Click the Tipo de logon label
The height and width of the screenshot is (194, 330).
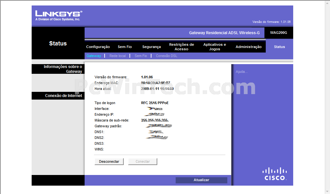105,103
